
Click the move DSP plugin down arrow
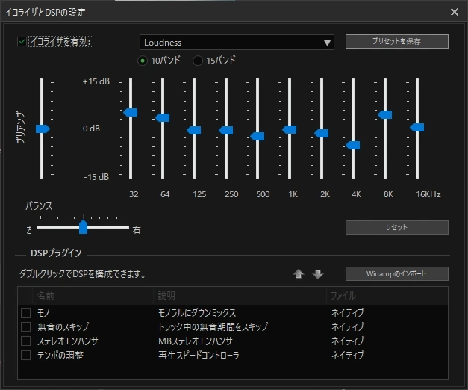click(318, 274)
